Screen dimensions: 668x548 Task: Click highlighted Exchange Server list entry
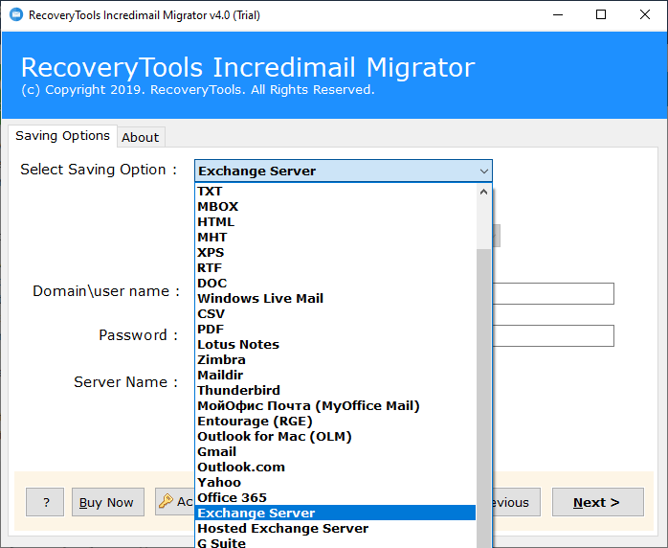click(x=335, y=513)
